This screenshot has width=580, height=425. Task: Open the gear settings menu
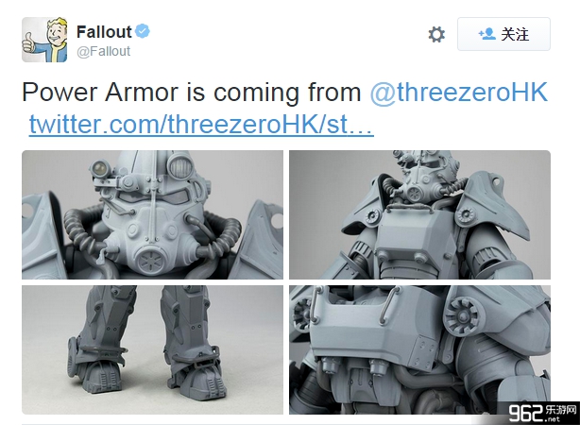pyautogui.click(x=436, y=34)
